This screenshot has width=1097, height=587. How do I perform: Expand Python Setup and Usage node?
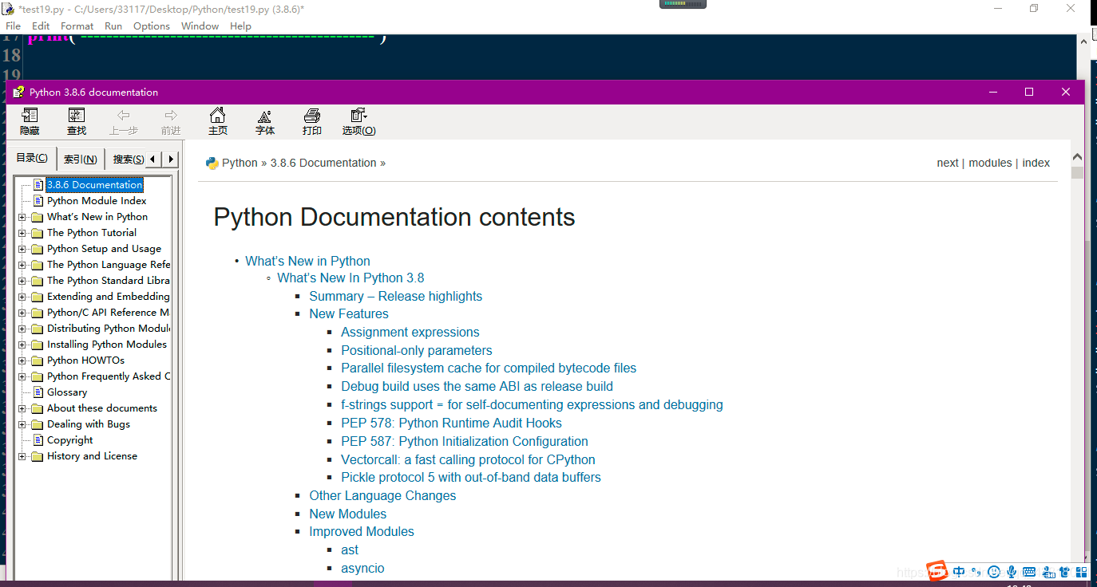pyautogui.click(x=22, y=249)
